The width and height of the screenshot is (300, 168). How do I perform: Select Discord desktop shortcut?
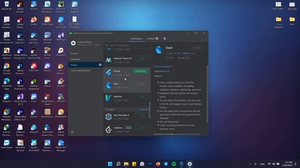pyautogui.click(x=47, y=67)
